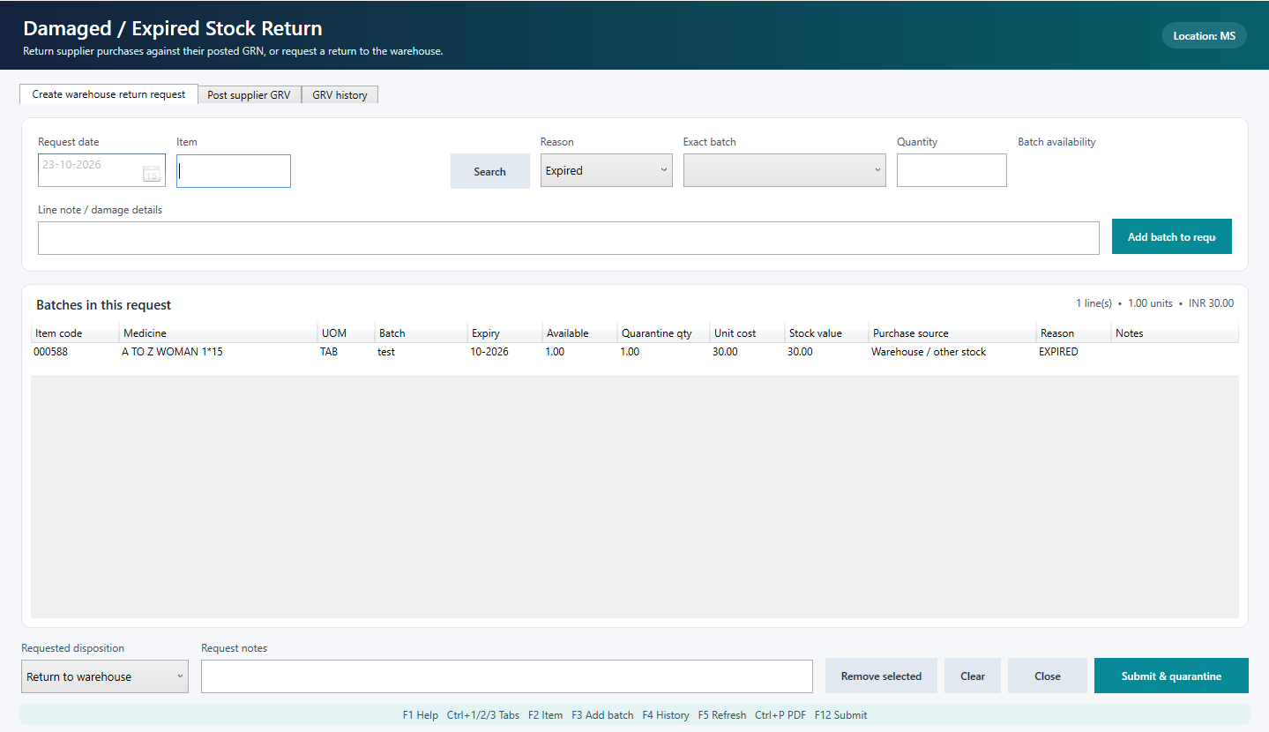Click the Quarantine qty column header
This screenshot has height=732, width=1269.
[663, 333]
